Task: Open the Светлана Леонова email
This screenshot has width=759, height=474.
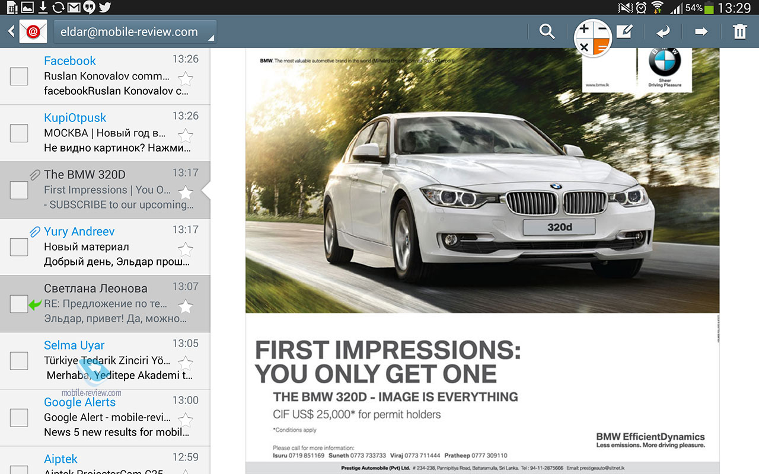Action: coord(105,304)
